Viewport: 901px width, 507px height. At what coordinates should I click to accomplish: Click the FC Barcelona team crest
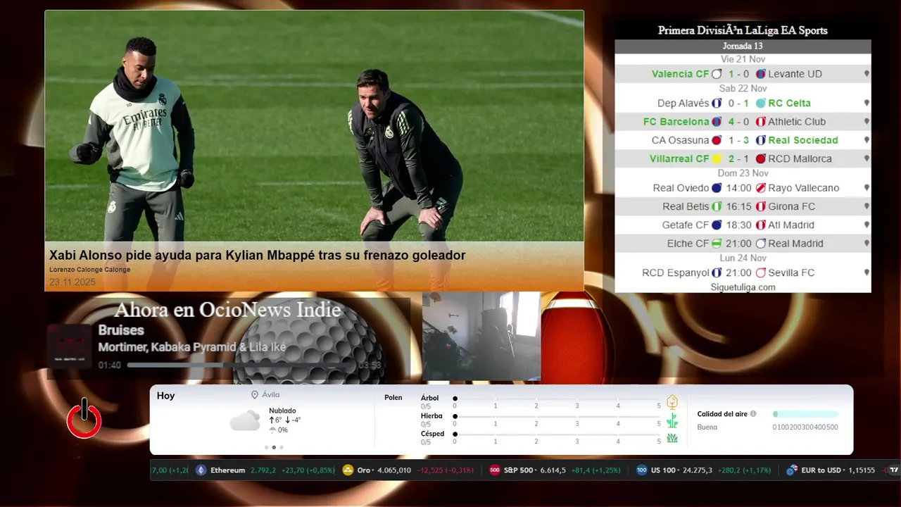pyautogui.click(x=717, y=122)
